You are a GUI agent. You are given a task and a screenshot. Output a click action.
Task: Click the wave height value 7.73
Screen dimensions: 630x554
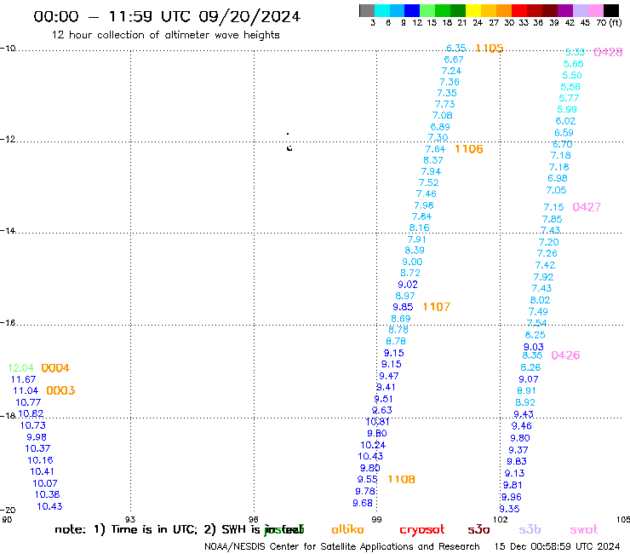(444, 104)
